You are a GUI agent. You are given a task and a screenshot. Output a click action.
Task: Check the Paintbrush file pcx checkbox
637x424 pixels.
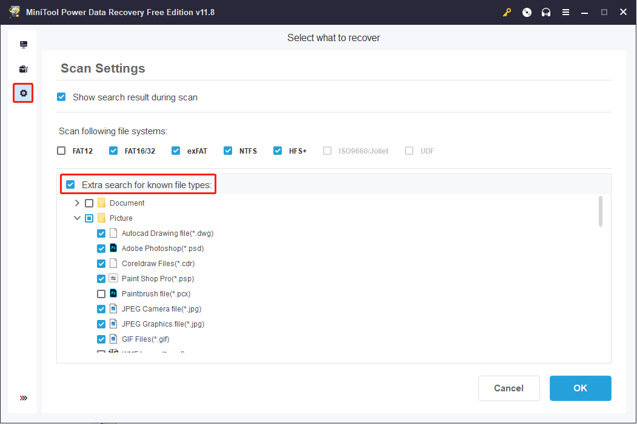click(x=101, y=293)
